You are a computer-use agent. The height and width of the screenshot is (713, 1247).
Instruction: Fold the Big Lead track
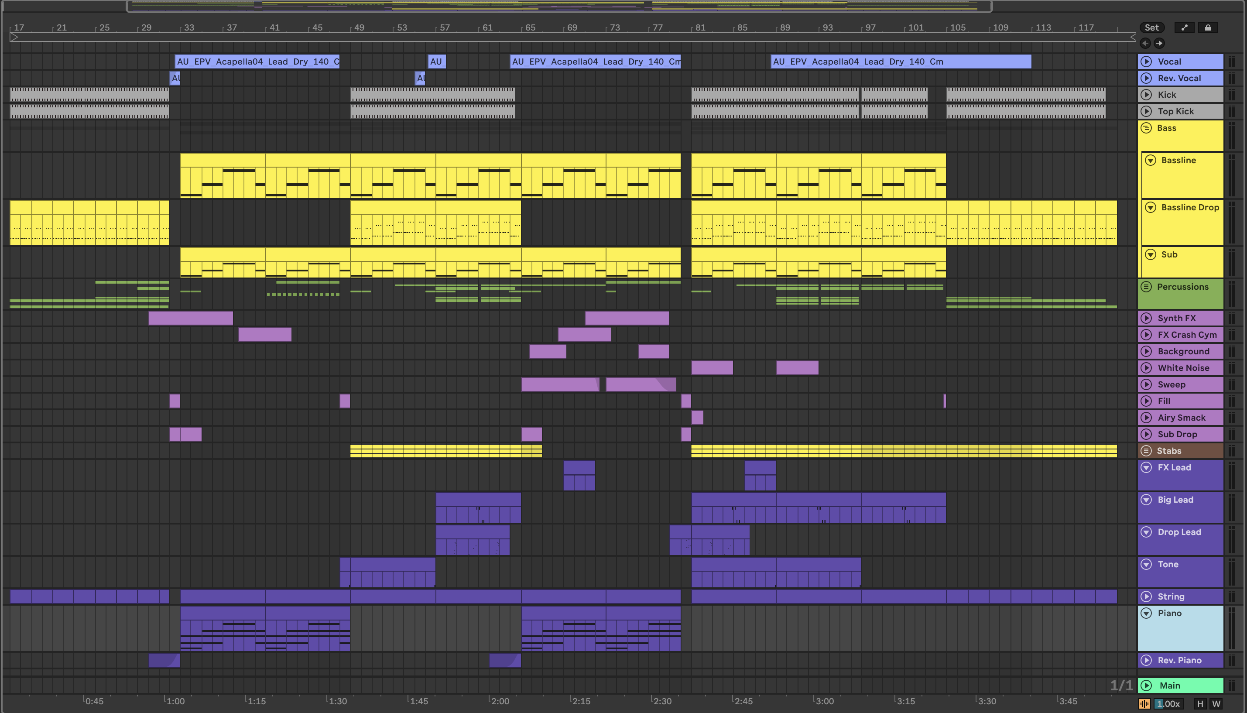click(1146, 500)
